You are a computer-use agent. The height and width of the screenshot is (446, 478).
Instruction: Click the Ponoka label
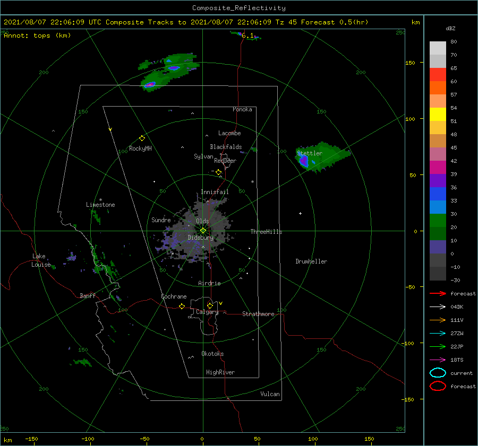click(x=242, y=109)
